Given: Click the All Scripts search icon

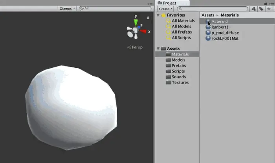Looking at the screenshot, I should 169,38.
